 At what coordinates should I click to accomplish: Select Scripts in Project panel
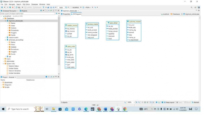[7, 87]
